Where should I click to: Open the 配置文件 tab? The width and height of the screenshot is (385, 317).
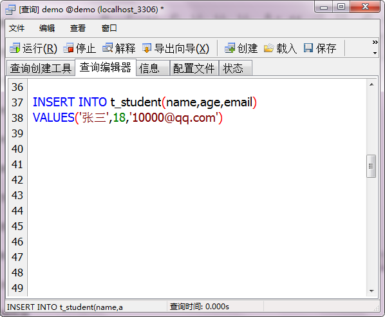pyautogui.click(x=194, y=68)
